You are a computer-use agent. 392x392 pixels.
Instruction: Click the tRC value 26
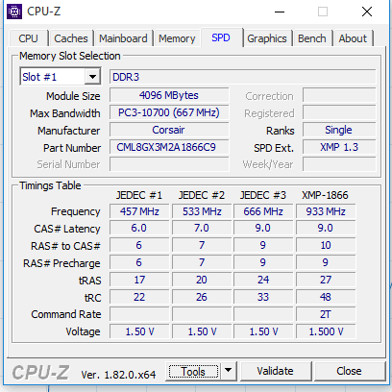click(x=202, y=297)
